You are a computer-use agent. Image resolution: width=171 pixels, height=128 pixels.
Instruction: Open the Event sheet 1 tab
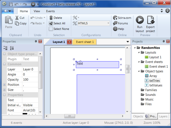(x=85, y=42)
